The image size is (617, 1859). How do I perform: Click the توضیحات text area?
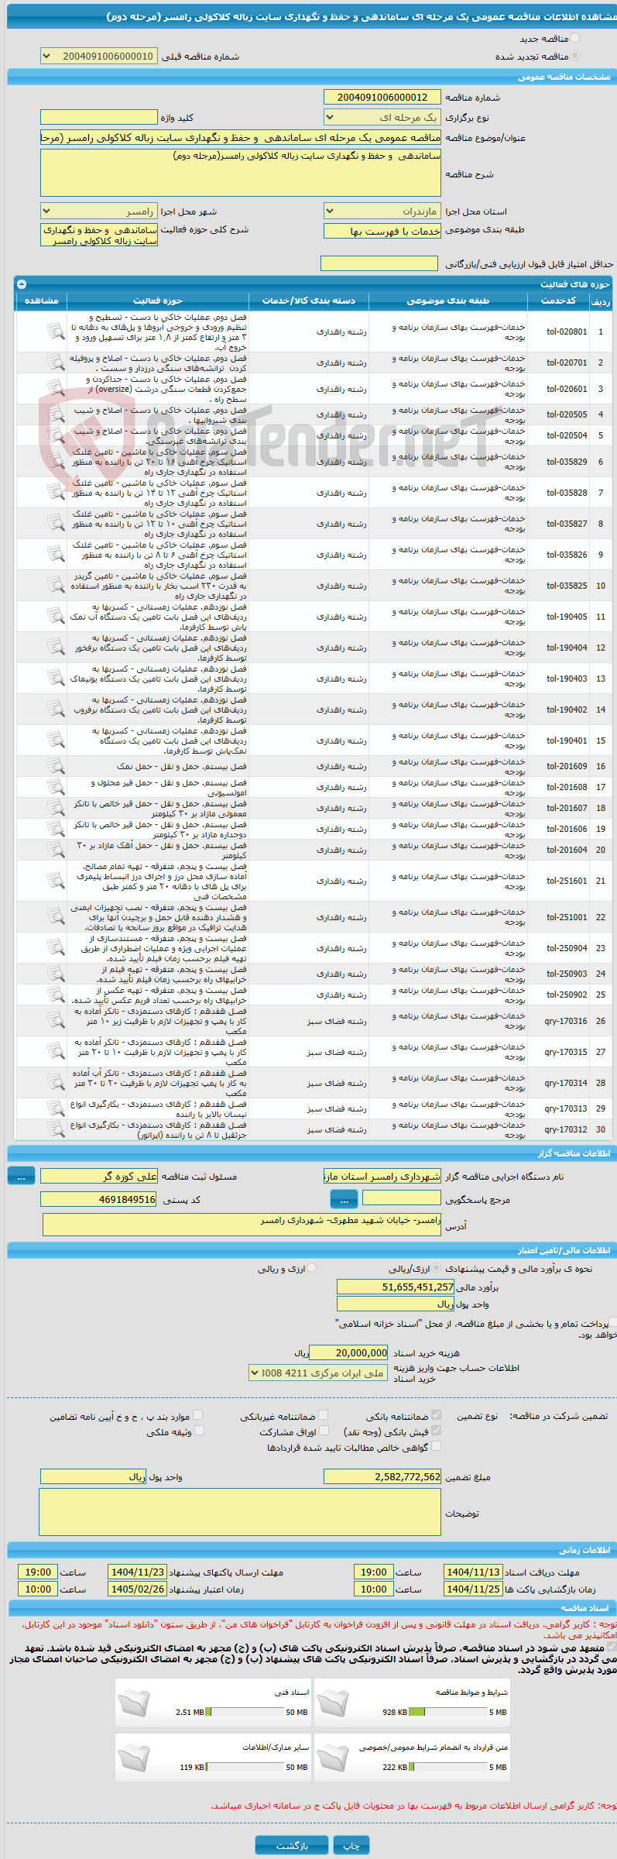(x=240, y=1511)
